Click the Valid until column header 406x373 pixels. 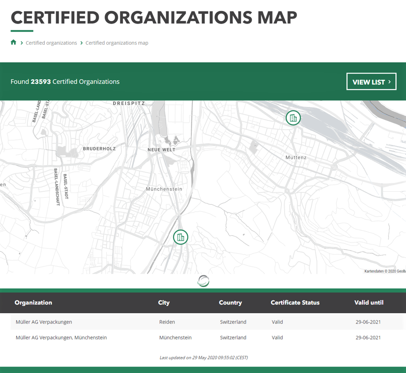369,303
